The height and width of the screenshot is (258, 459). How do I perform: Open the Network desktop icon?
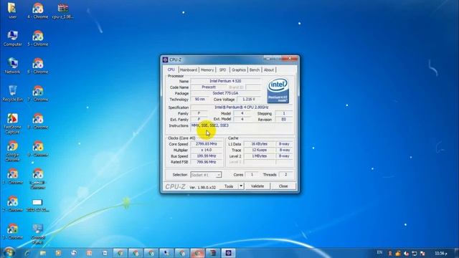[x=12, y=66]
